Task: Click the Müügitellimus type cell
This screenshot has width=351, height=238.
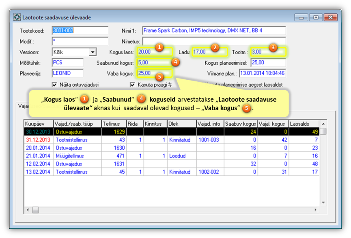Action: [x=78, y=156]
